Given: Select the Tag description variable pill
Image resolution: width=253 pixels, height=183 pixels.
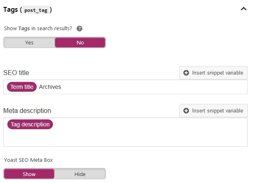Looking at the screenshot, I should coord(30,124).
